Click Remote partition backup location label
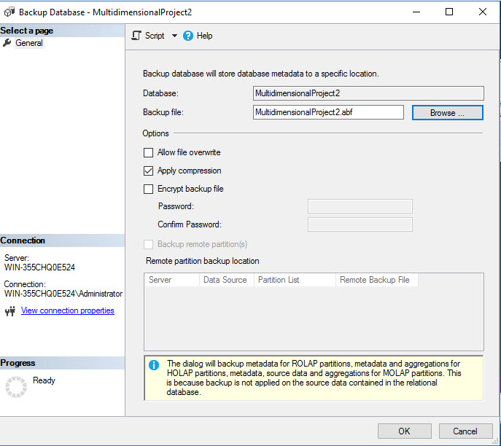The height and width of the screenshot is (446, 501). [x=203, y=261]
